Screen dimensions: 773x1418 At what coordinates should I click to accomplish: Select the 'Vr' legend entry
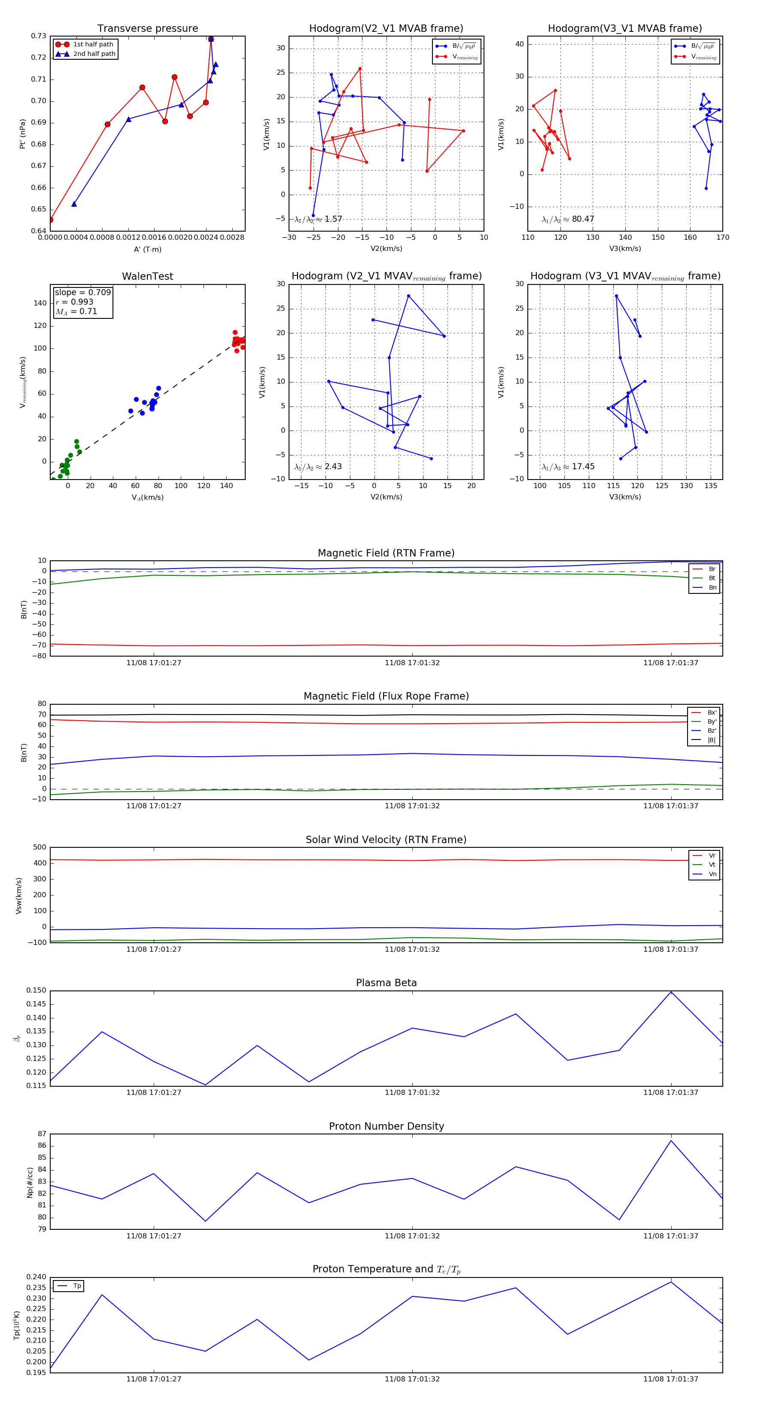coord(704,856)
